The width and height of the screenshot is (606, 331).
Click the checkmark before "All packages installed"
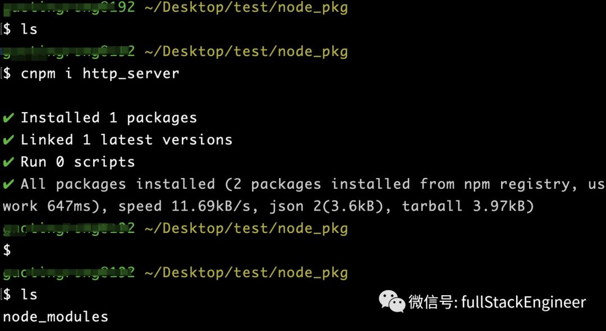(x=8, y=184)
